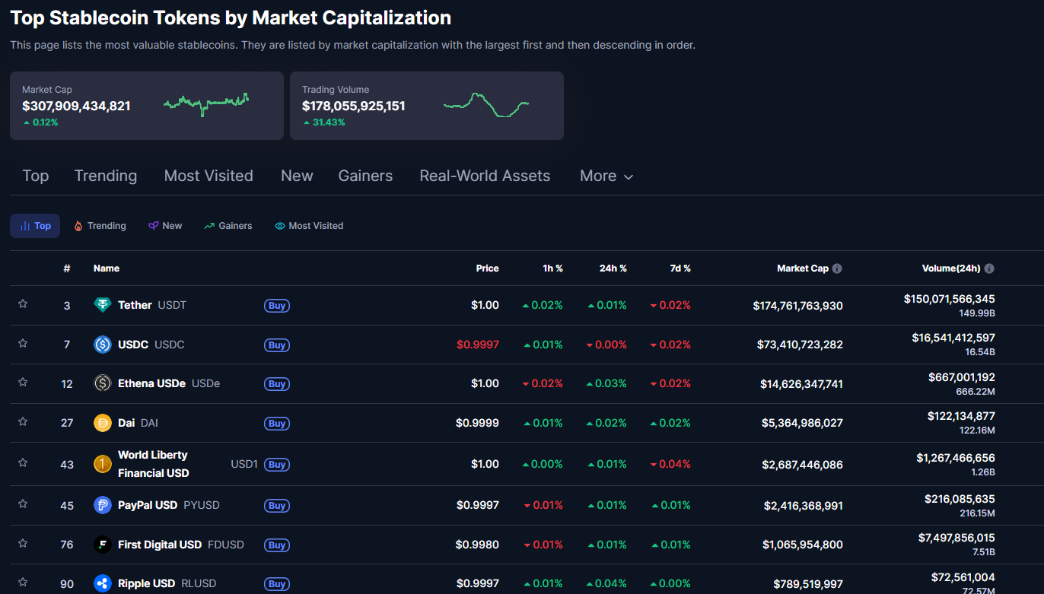The image size is (1044, 594).
Task: Favorite First Digital USD with star
Action: tap(23, 543)
